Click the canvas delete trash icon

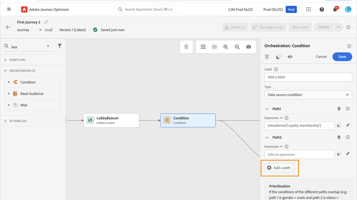pos(186,47)
